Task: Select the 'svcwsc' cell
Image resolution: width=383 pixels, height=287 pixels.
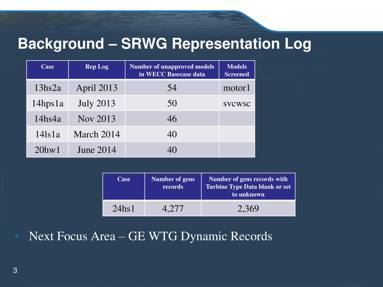Action: coord(237,103)
